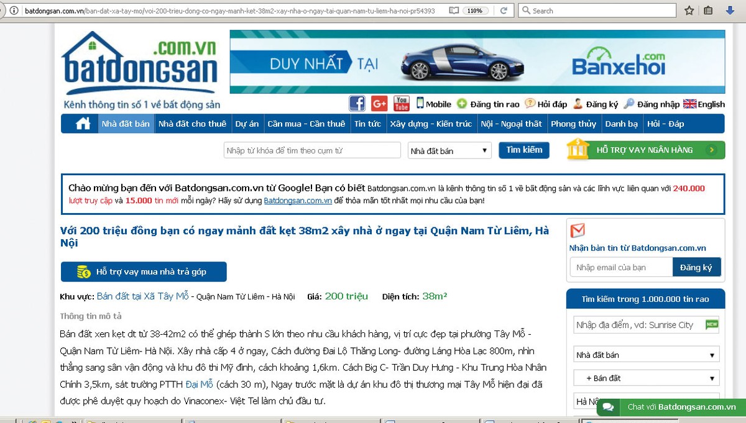This screenshot has height=423, width=746.
Task: Follow the 'Bán đất tại Xã Tây Mỗ' link
Action: [142, 296]
